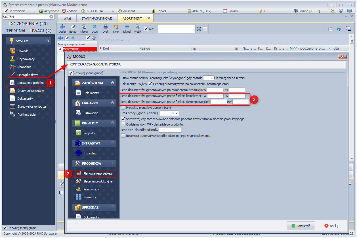Open the Raport menu
This screenshot has width=357, height=238.
[x=161, y=11]
